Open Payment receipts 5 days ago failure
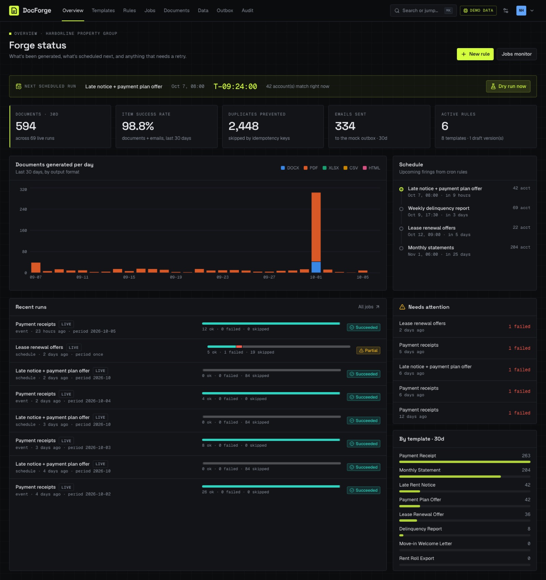 pos(464,348)
